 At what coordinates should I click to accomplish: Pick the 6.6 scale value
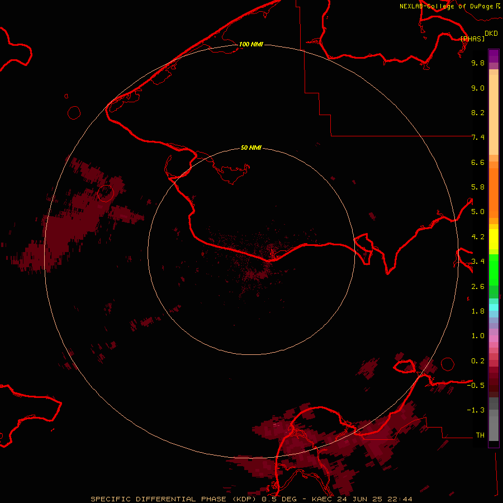tap(478, 162)
